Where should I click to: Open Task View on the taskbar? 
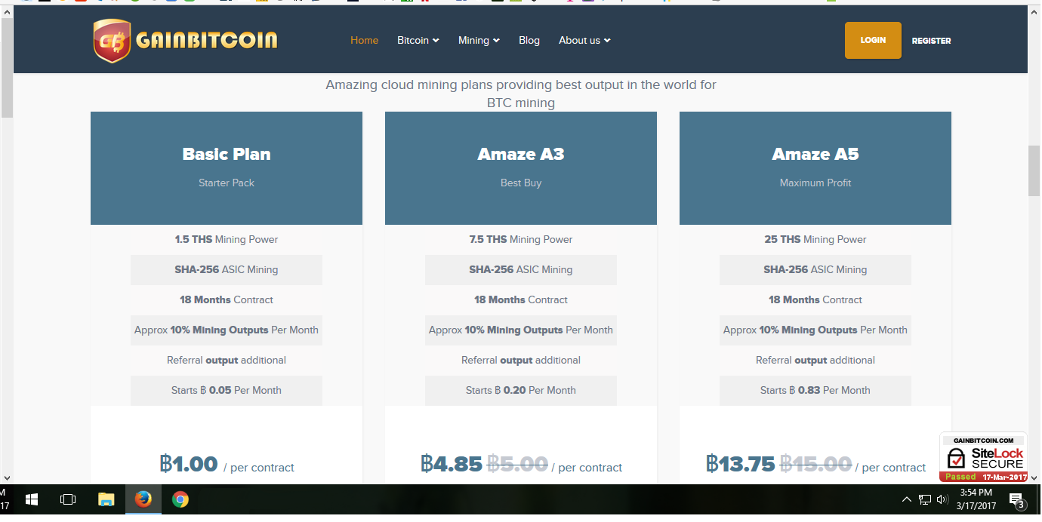tap(68, 499)
